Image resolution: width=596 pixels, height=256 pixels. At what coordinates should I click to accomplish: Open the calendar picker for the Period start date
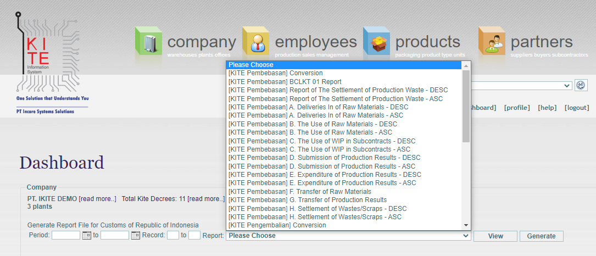coord(87,236)
